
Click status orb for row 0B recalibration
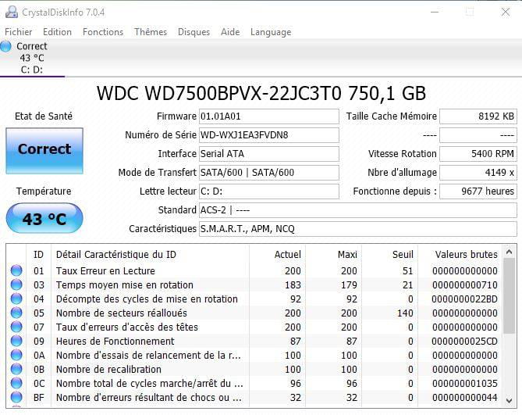(x=16, y=369)
